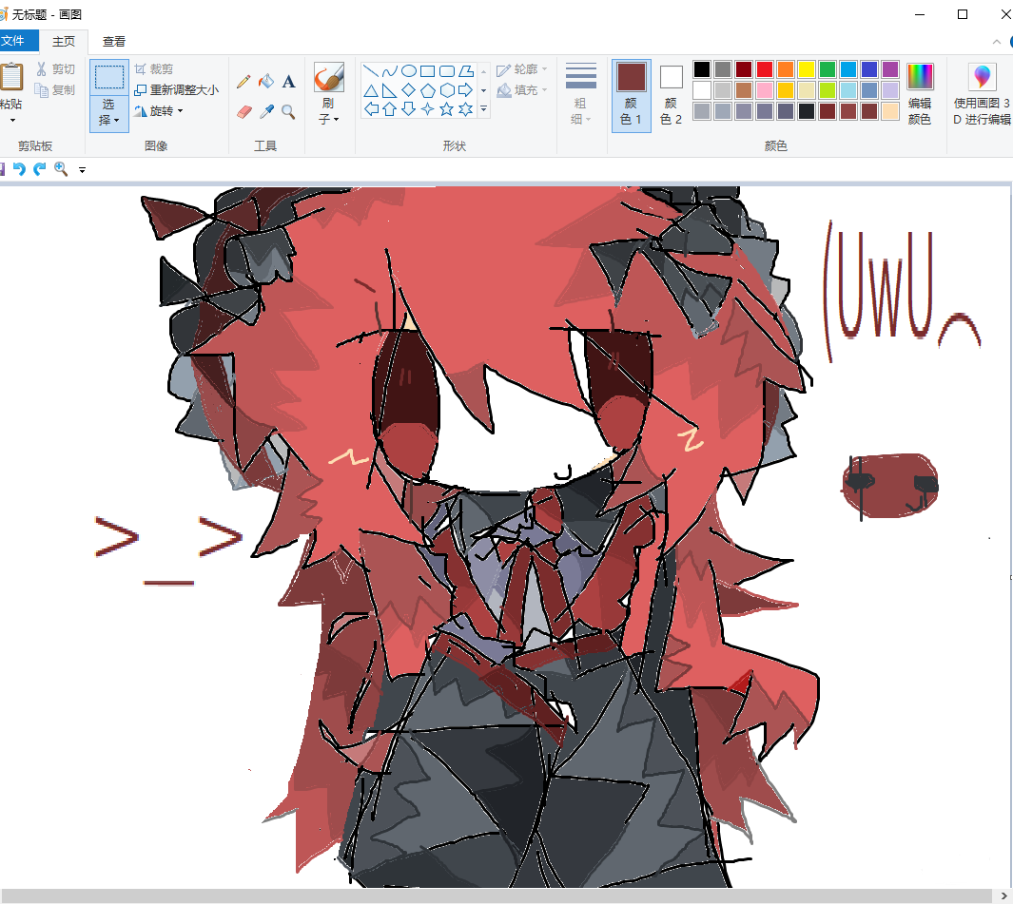The image size is (1013, 905).
Task: Expand the shapes gallery more arrow
Action: [x=484, y=109]
